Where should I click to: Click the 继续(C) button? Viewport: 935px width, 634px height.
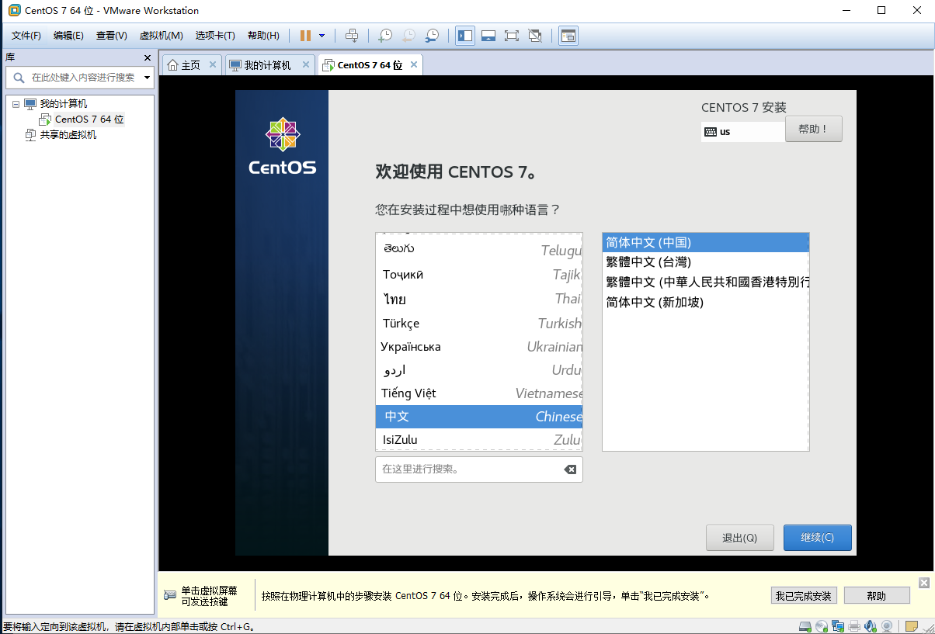[818, 538]
